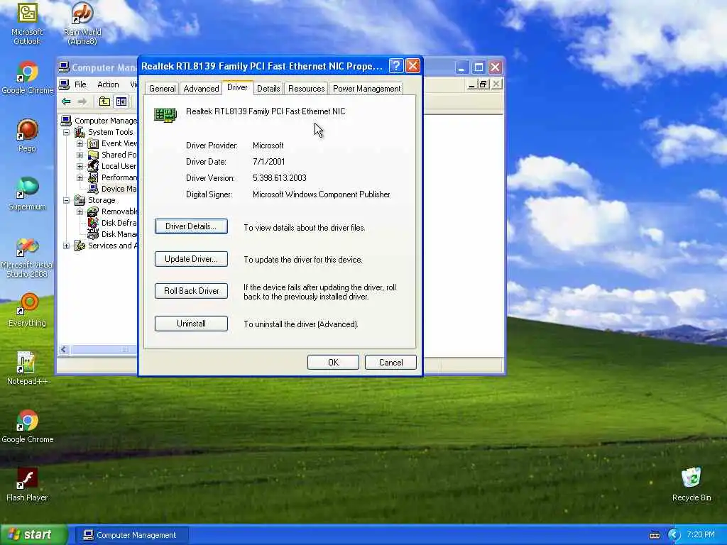Open Rain World (Alpha8) desktop shortcut
This screenshot has height=545, width=727.
point(82,23)
